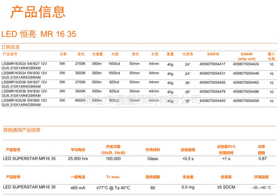Click the 0.0 mg mercury value

188,187
